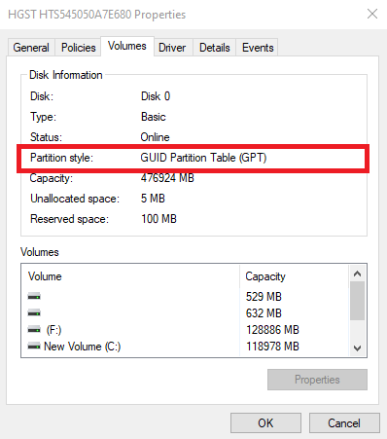Open the Driver tab
The height and width of the screenshot is (439, 387).
click(172, 48)
